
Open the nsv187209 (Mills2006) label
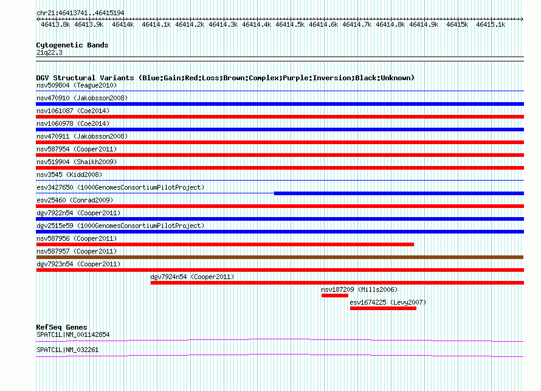[x=359, y=289]
